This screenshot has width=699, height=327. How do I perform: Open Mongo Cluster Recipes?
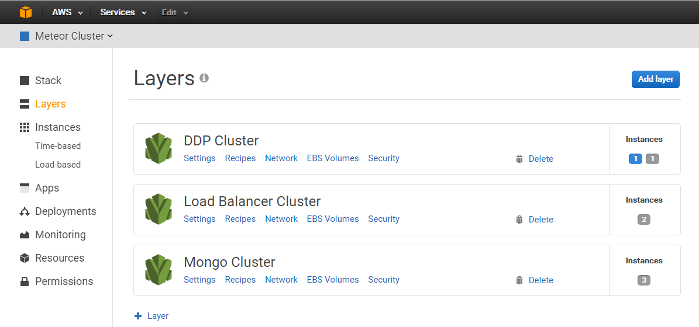point(240,280)
